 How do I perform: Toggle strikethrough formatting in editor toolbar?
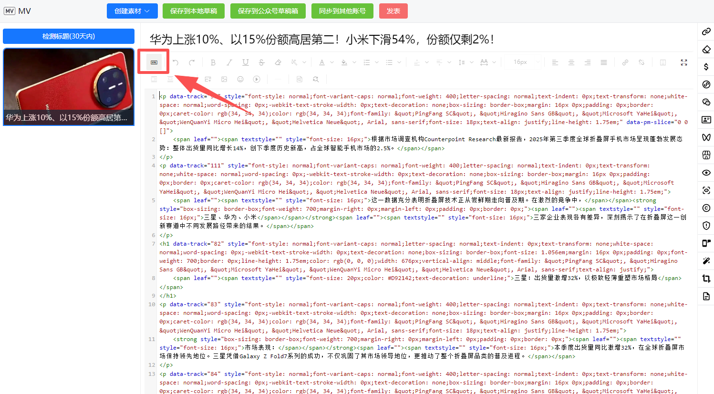[x=262, y=62]
